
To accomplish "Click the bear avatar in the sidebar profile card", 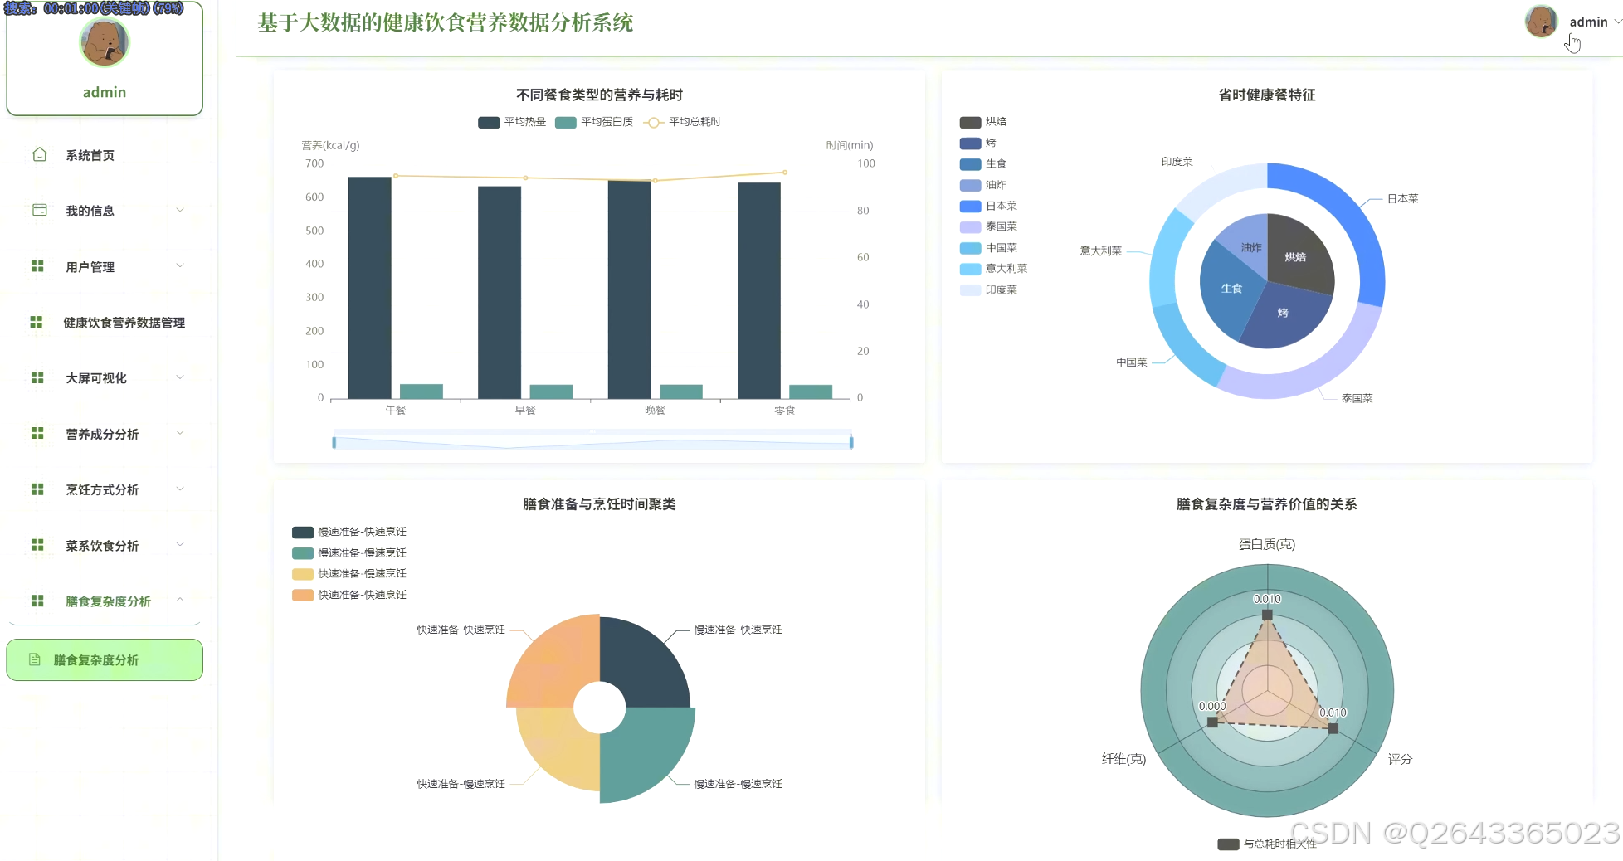I will [x=105, y=42].
